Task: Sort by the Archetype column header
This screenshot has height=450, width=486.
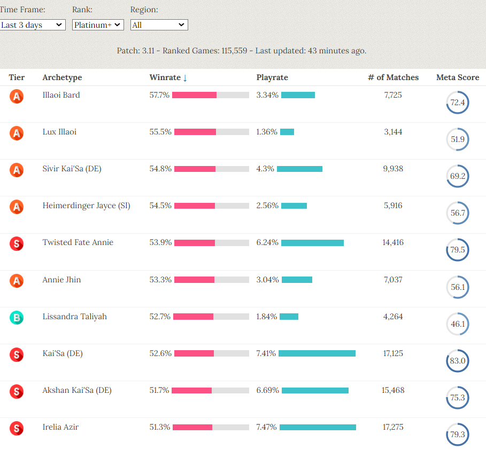Action: click(62, 77)
